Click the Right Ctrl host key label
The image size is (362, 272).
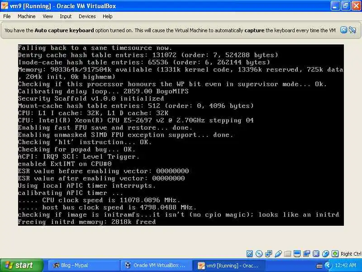pos(351,254)
